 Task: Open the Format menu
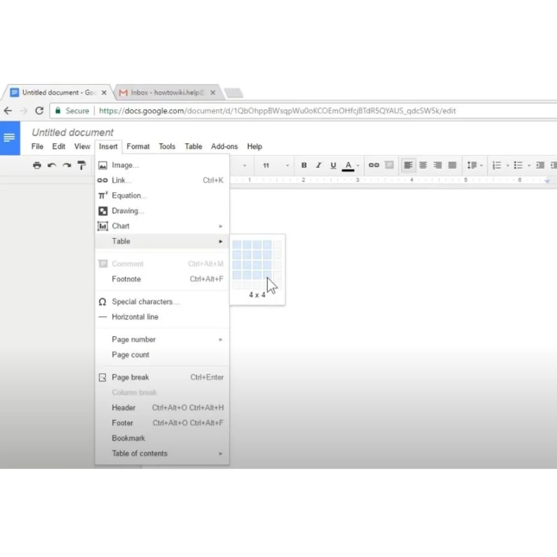[138, 146]
